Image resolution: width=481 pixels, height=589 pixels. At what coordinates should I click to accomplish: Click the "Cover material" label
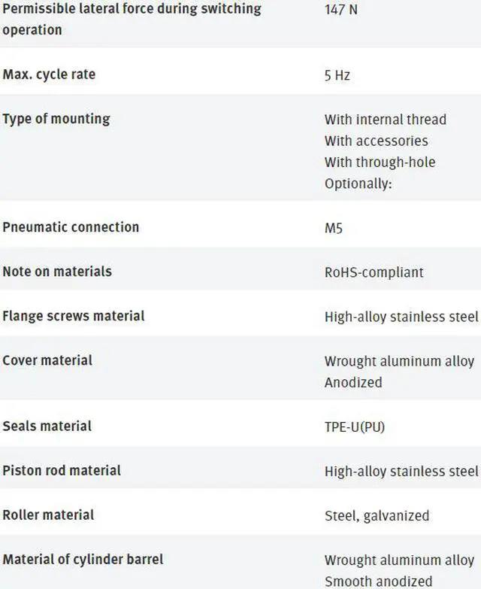[x=47, y=360]
